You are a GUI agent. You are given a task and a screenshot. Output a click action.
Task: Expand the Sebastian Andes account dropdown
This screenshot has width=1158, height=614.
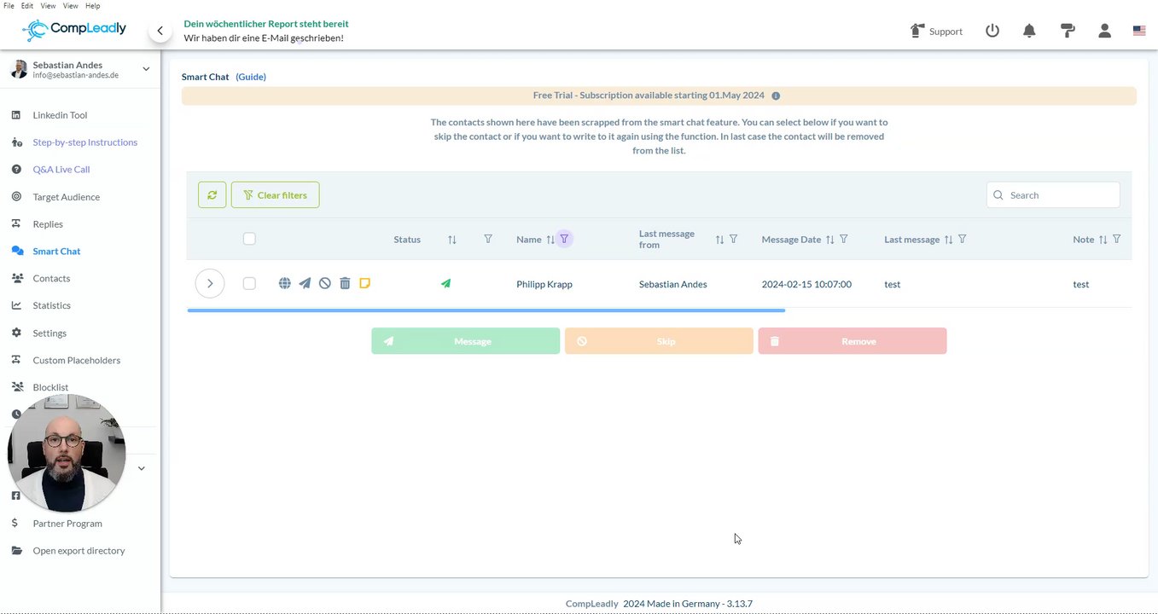(x=146, y=69)
